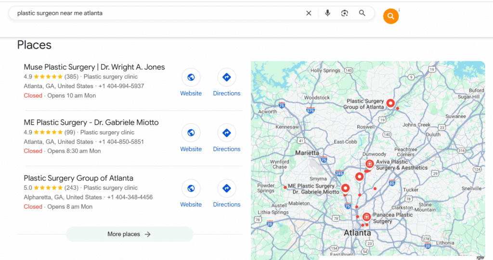
Task: Click the ME Plastic Surgery map pin
Action: click(345, 188)
